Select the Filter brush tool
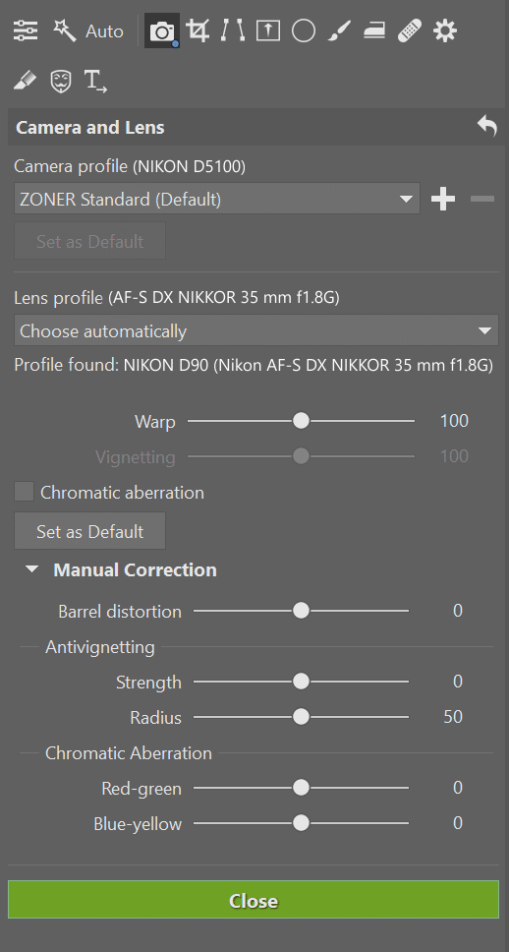This screenshot has height=952, width=509. [x=339, y=30]
